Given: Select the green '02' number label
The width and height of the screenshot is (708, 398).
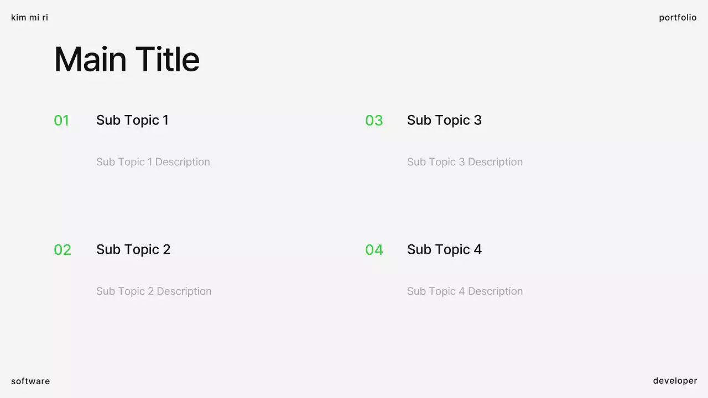Looking at the screenshot, I should 63,250.
